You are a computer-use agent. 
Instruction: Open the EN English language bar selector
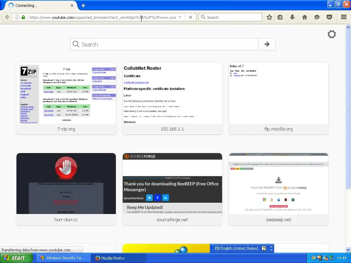click(236, 248)
